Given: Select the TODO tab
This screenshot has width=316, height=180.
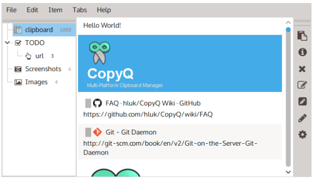Looking at the screenshot, I should point(35,43).
